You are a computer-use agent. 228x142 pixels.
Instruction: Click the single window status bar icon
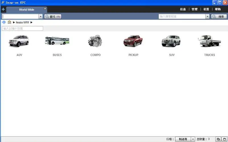224,139
